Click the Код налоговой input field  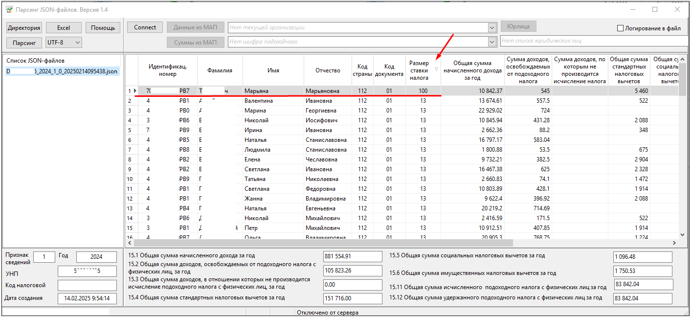[x=87, y=285]
